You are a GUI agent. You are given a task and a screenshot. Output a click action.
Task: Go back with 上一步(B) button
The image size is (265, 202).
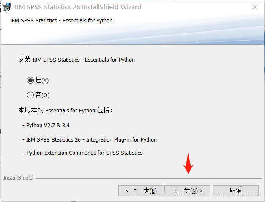pyautogui.click(x=141, y=191)
